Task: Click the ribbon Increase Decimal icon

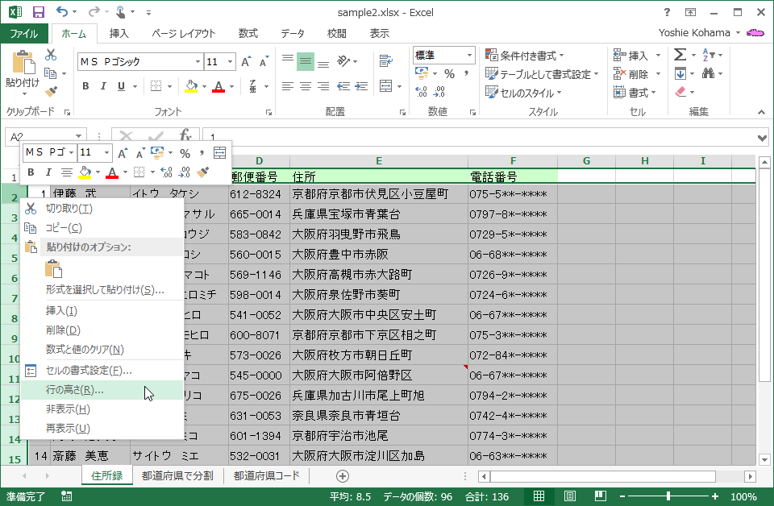Action: (x=421, y=91)
